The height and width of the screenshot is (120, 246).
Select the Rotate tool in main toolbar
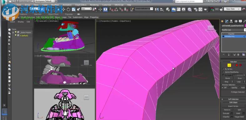68,9
